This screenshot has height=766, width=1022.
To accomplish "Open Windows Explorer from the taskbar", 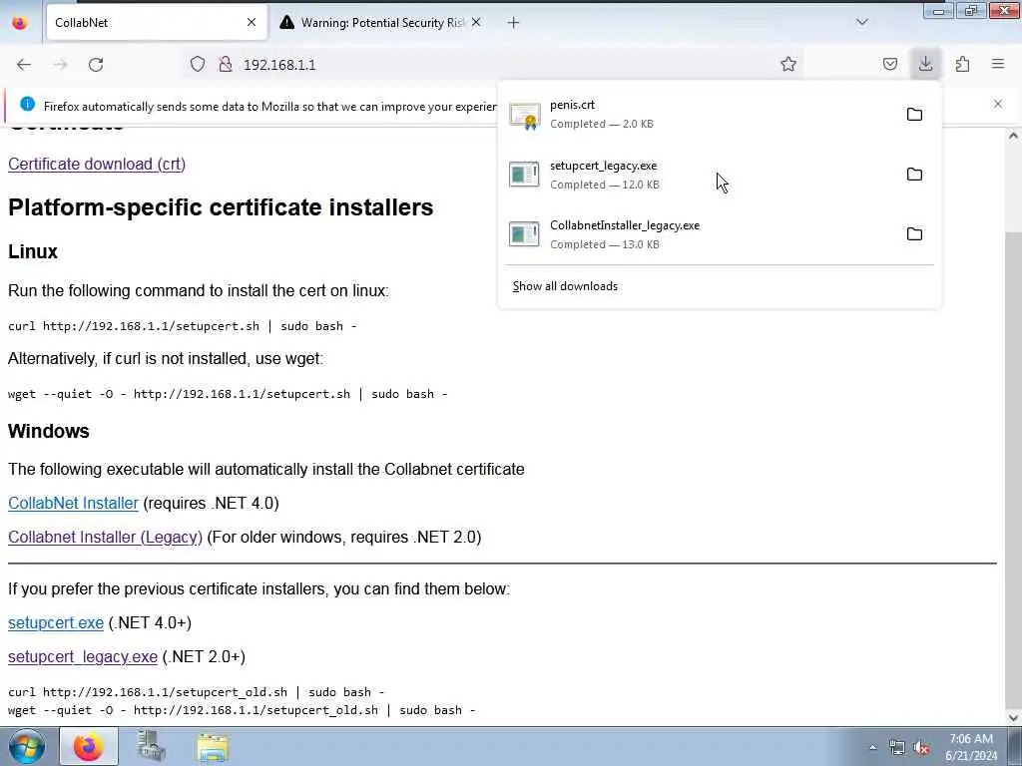I will (x=213, y=747).
